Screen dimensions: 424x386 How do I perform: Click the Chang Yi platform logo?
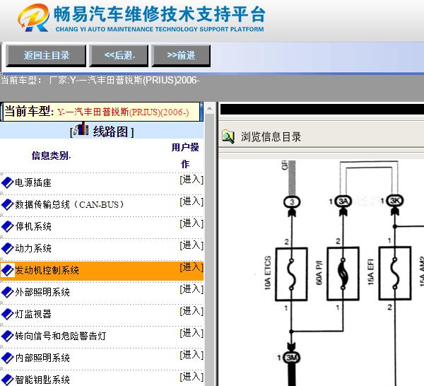34,18
